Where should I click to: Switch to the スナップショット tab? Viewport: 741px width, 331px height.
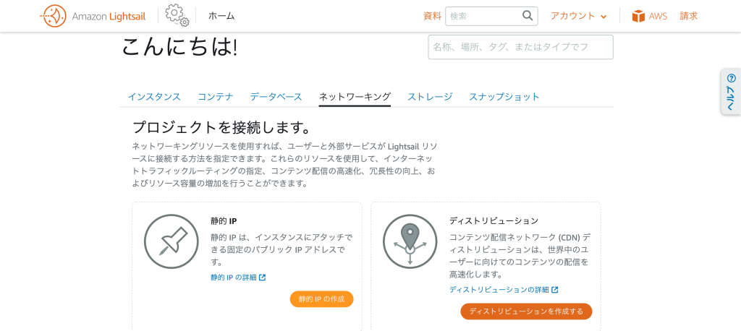click(x=504, y=97)
